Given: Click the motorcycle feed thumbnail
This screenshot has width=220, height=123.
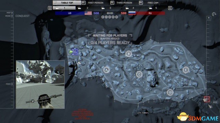Looking at the screenshot, I should pyautogui.click(x=40, y=84).
